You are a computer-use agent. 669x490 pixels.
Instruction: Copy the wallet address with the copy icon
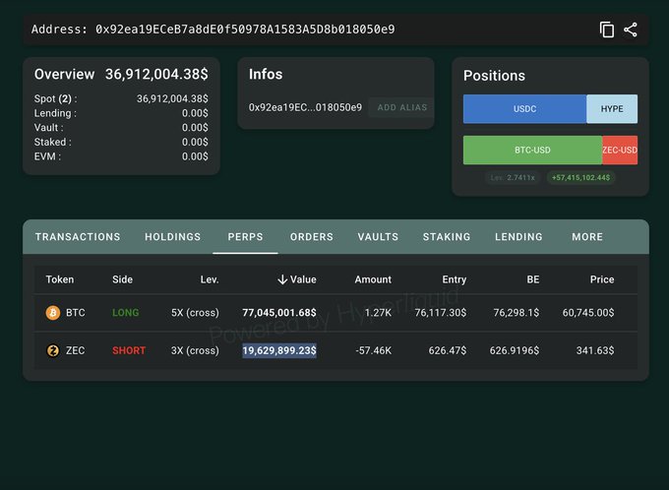pos(607,30)
